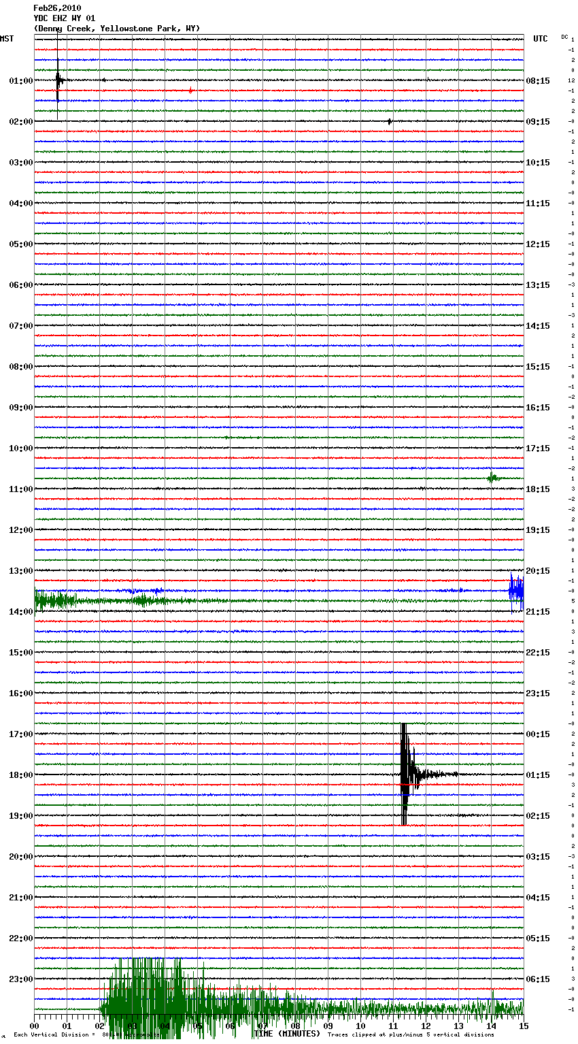Click the blue burst on the right edge
Screen dimensions: 578x1044
[516, 589]
